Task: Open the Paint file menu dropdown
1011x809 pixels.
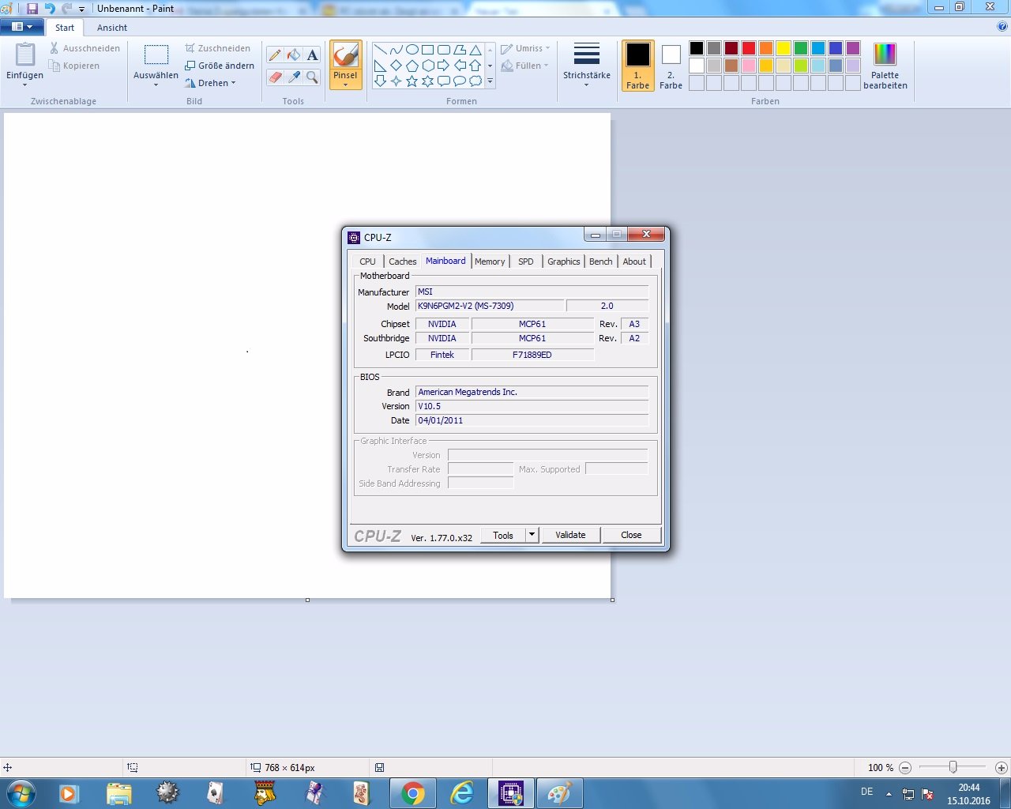Action: point(22,27)
